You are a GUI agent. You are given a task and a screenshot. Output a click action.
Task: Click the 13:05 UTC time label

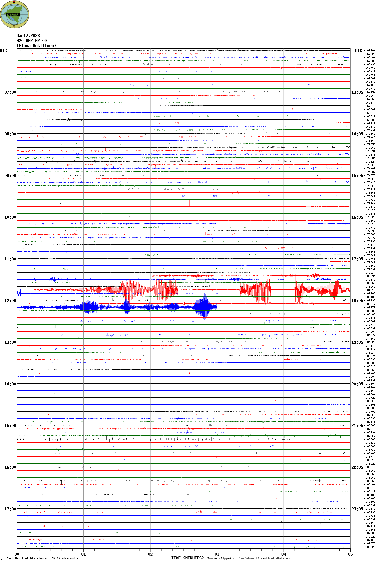(x=357, y=92)
